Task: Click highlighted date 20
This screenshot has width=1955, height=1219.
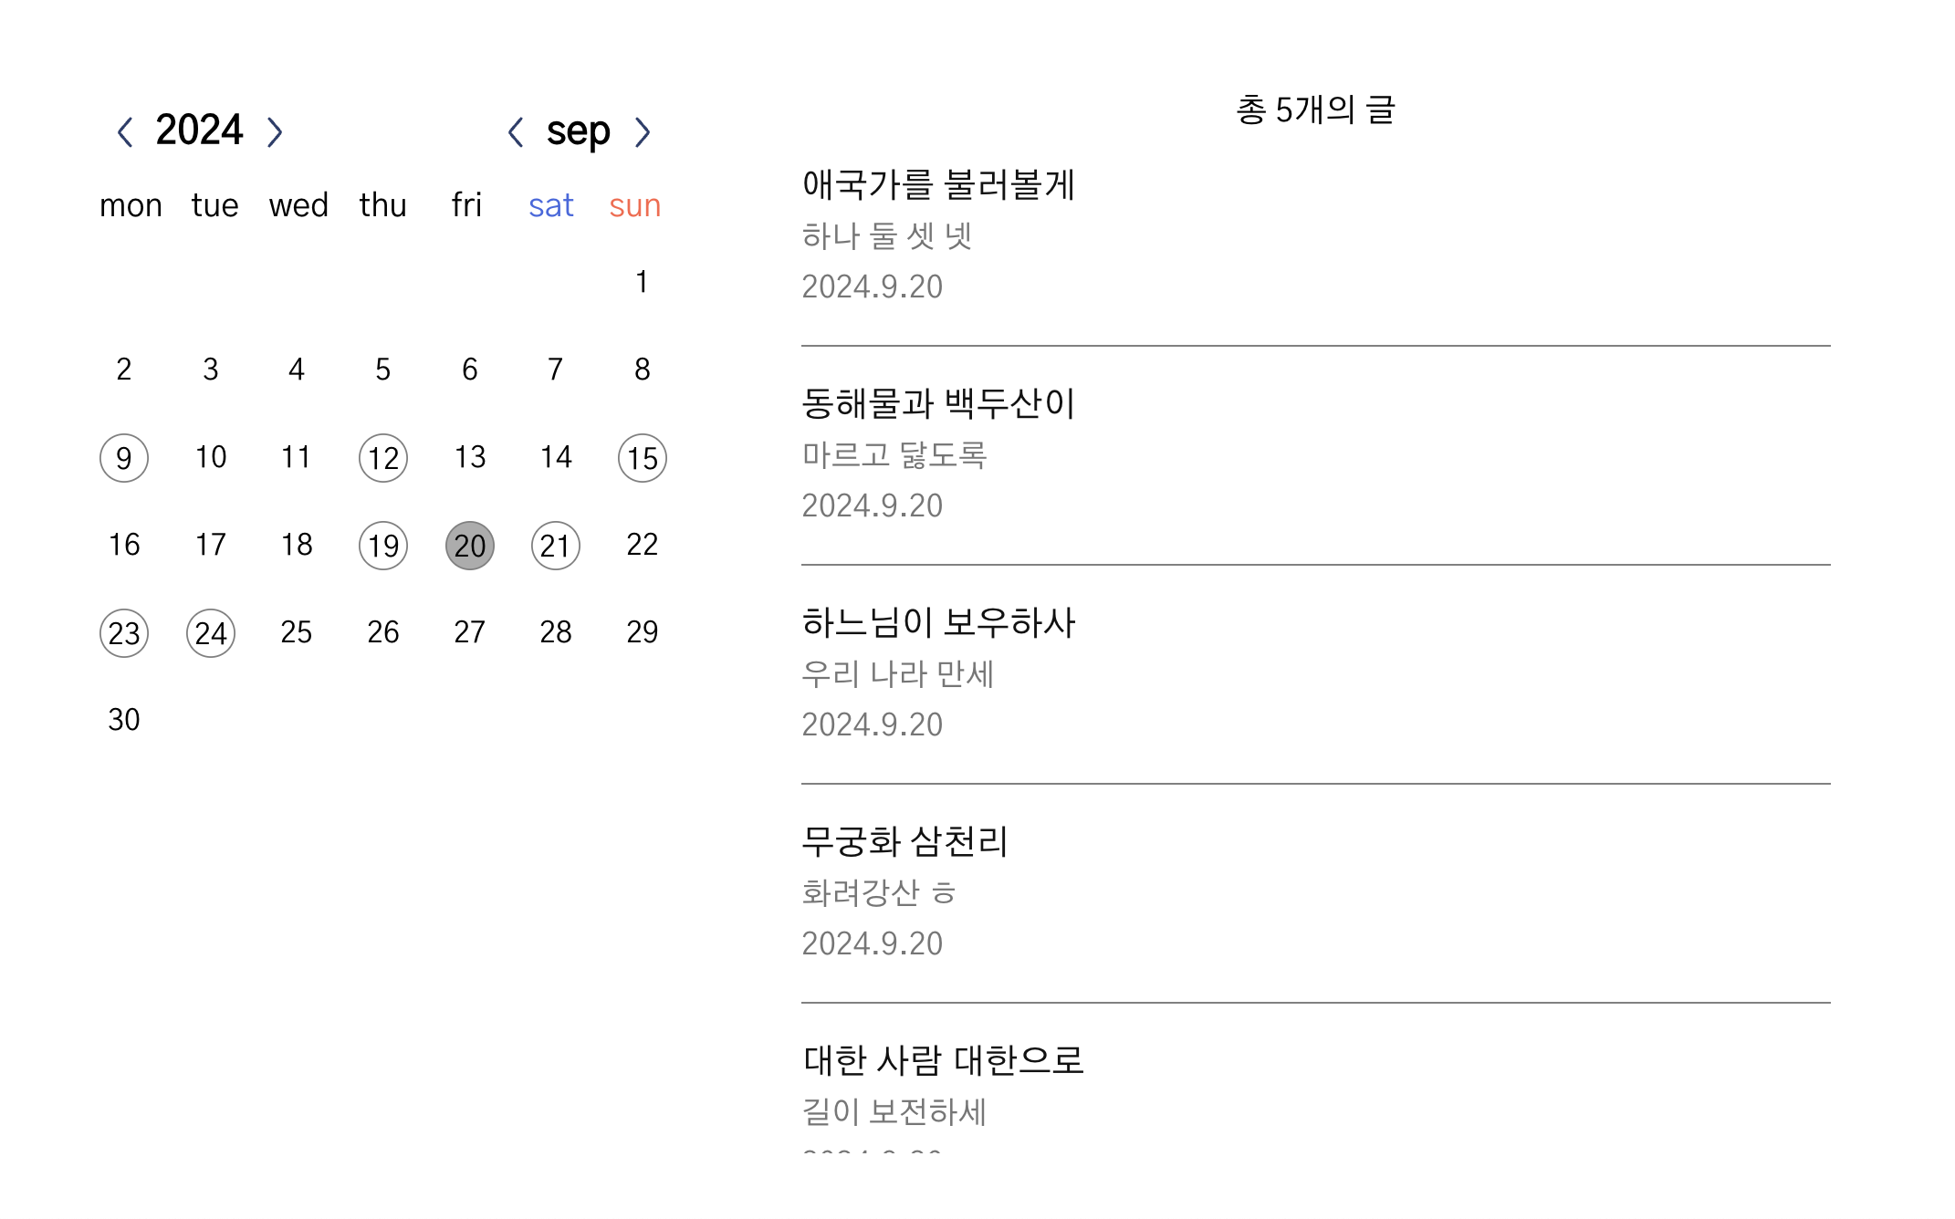Action: 470,546
